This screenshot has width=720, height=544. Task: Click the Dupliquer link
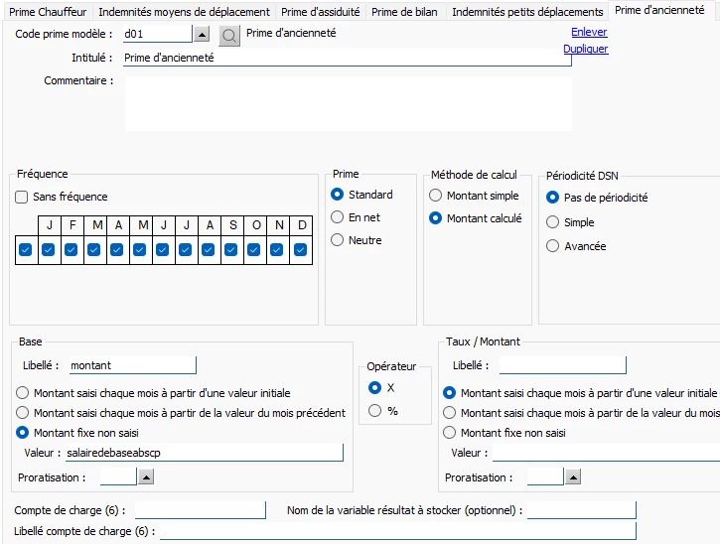click(x=586, y=49)
